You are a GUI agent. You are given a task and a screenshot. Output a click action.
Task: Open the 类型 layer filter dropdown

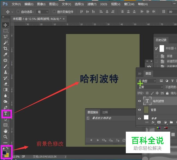click(x=147, y=81)
